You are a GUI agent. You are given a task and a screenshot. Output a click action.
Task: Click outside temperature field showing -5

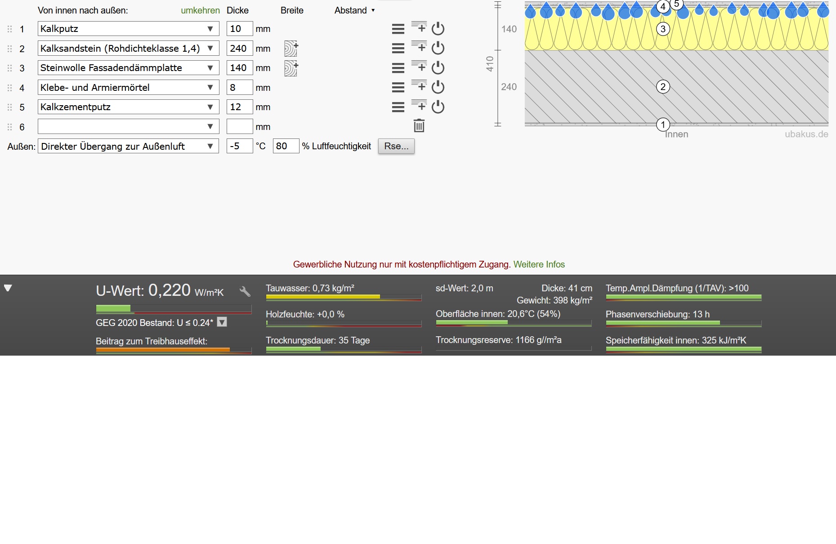pyautogui.click(x=239, y=146)
